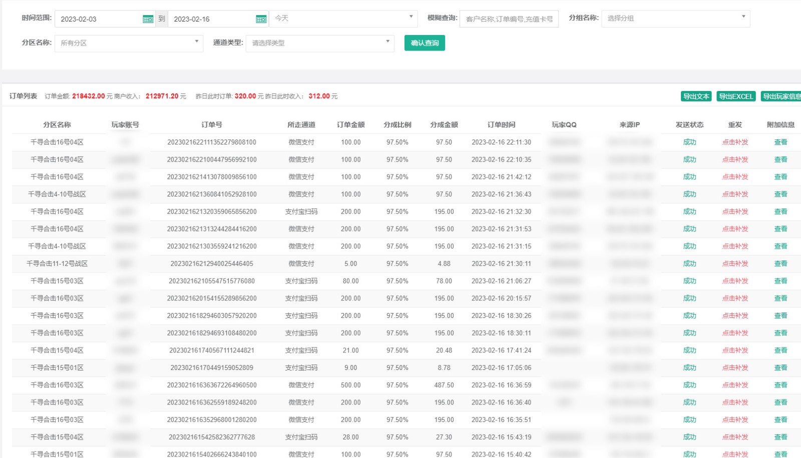This screenshot has width=801, height=458.
Task: Open the 选择分组 group dropdown
Action: 675,18
